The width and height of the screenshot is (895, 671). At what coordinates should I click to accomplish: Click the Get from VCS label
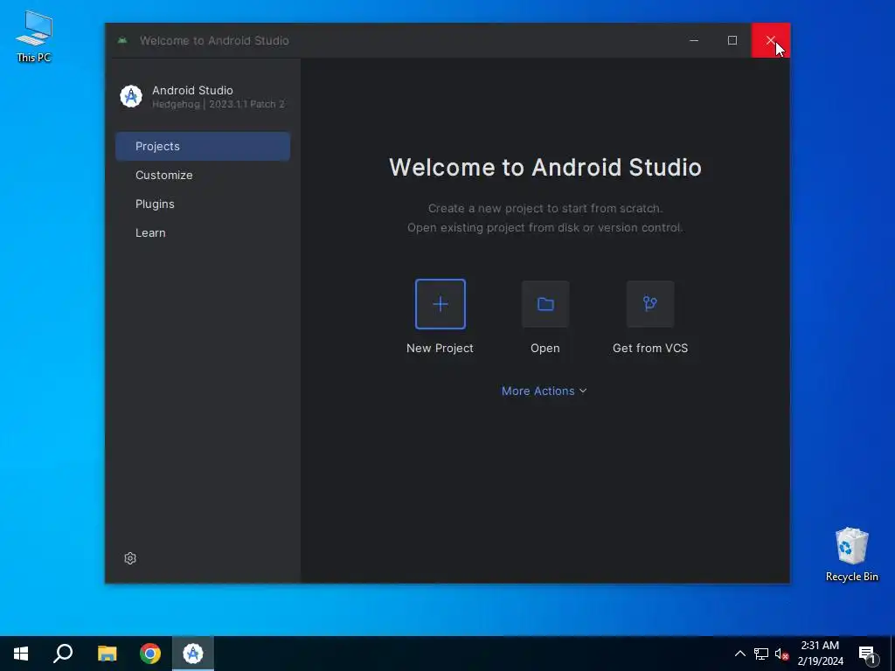(650, 348)
